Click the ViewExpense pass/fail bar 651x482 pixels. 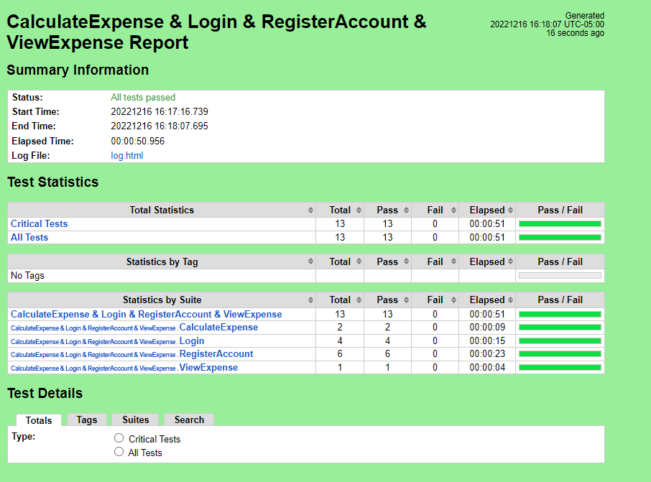(x=560, y=367)
